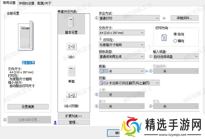The height and width of the screenshot is (139, 205).
Task: Open the 文件尺寸 dropdown showing A4
Action: pyautogui.click(x=122, y=33)
